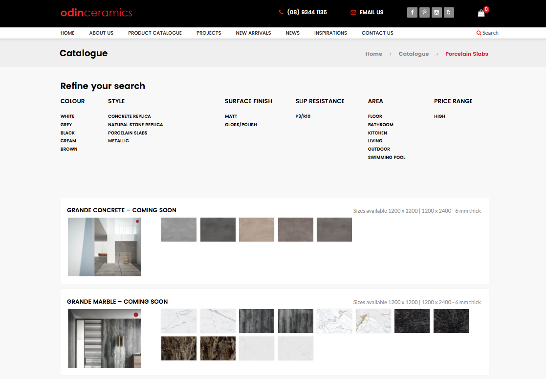This screenshot has height=379, width=546.
Task: Open the Grande Marble room photo
Action: click(x=105, y=338)
